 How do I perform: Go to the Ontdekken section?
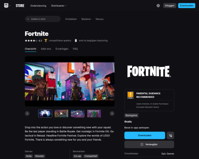pos(71,19)
